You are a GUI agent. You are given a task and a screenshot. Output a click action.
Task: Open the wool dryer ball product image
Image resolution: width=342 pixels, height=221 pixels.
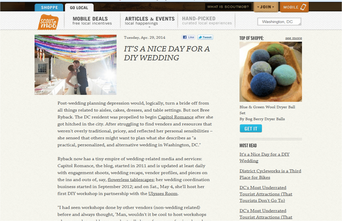tap(271, 72)
